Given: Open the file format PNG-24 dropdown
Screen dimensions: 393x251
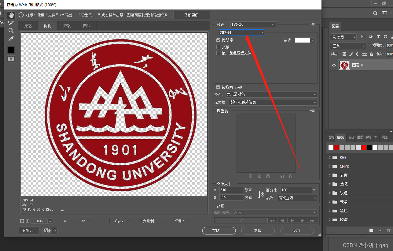Looking at the screenshot, I should (x=241, y=32).
